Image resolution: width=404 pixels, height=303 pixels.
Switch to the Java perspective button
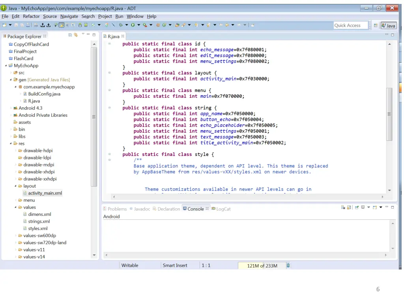(x=389, y=26)
